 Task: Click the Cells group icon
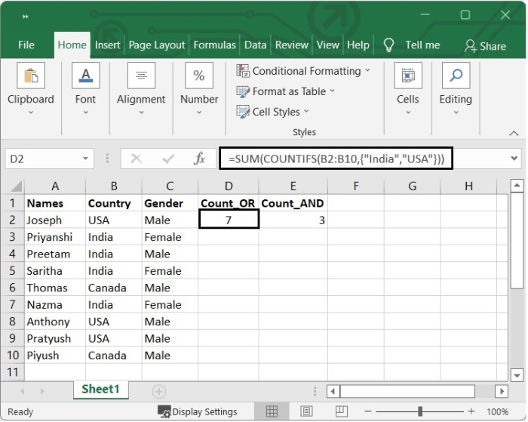408,76
